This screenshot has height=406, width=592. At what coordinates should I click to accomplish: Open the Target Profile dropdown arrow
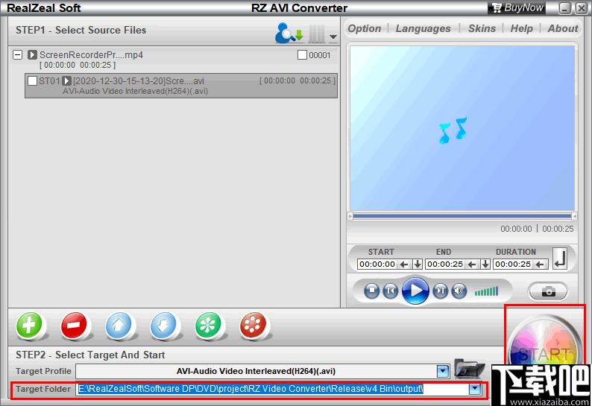[442, 371]
